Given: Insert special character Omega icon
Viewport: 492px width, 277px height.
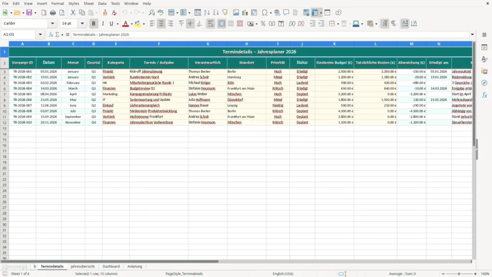Looking at the screenshot, I should click(265, 13).
